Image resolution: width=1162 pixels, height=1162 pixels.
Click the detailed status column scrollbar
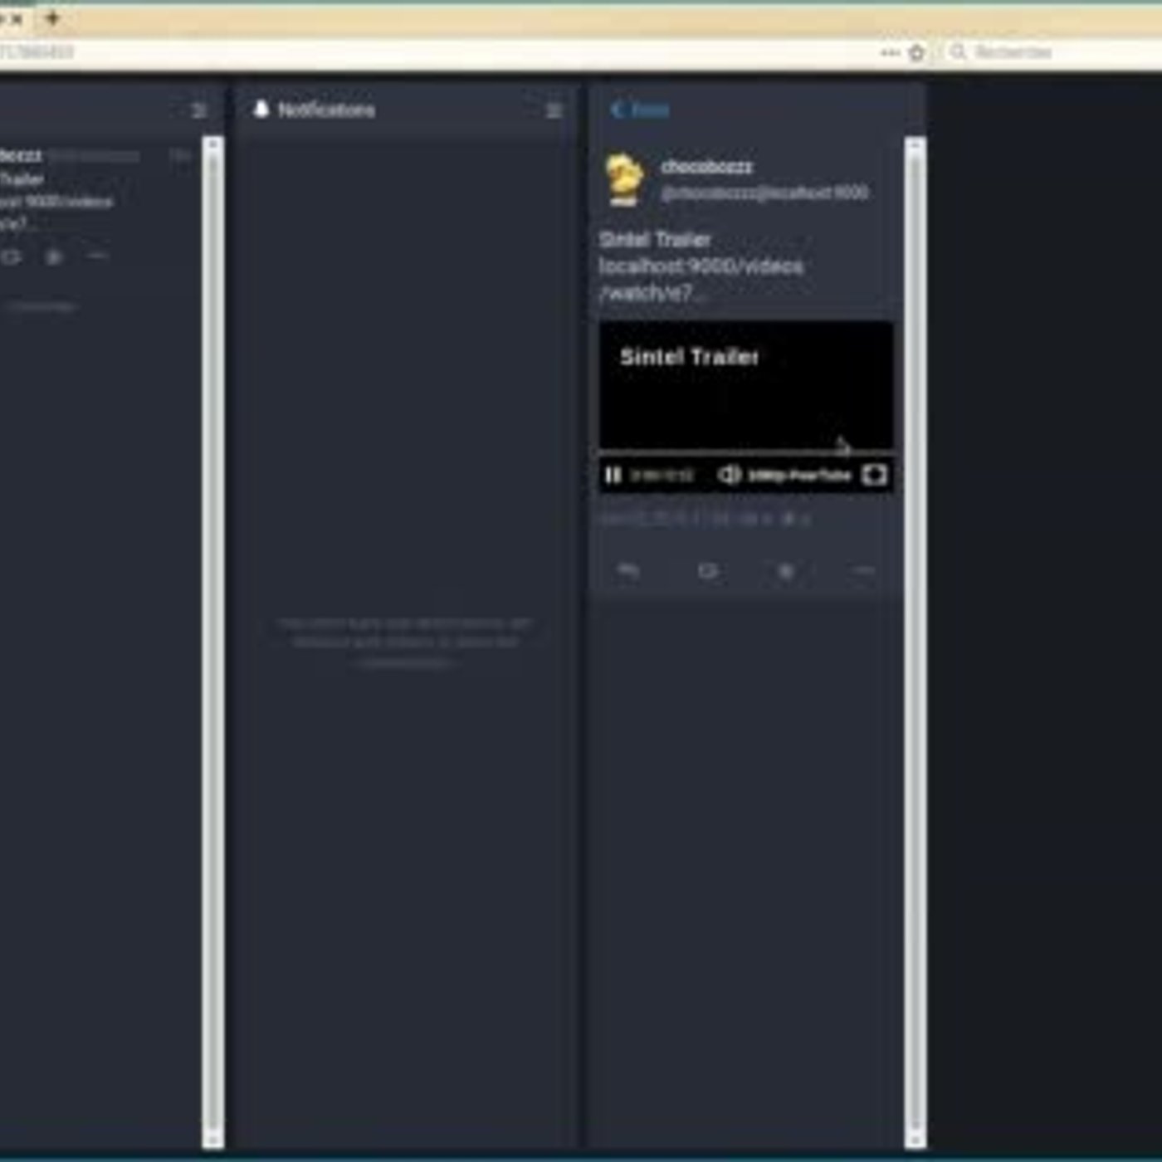click(x=915, y=642)
